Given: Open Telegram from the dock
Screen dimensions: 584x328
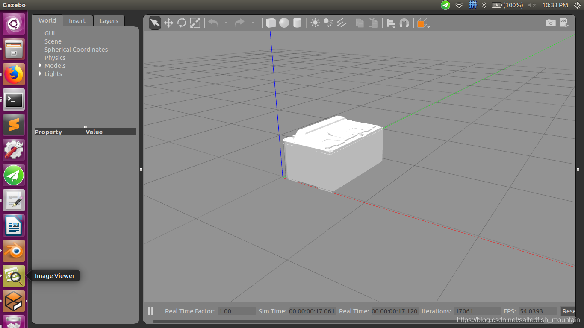Looking at the screenshot, I should pyautogui.click(x=14, y=175).
